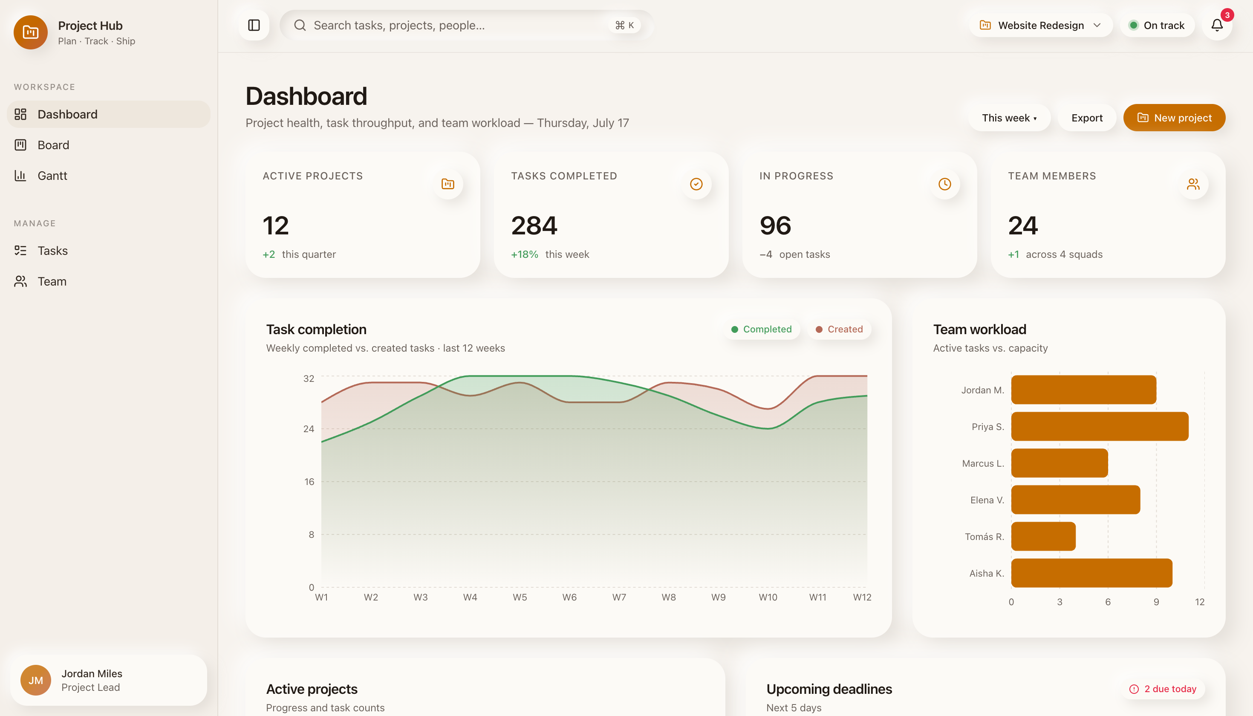This screenshot has height=716, width=1253.
Task: Click the ⌘K shortcut hint
Action: tap(624, 25)
